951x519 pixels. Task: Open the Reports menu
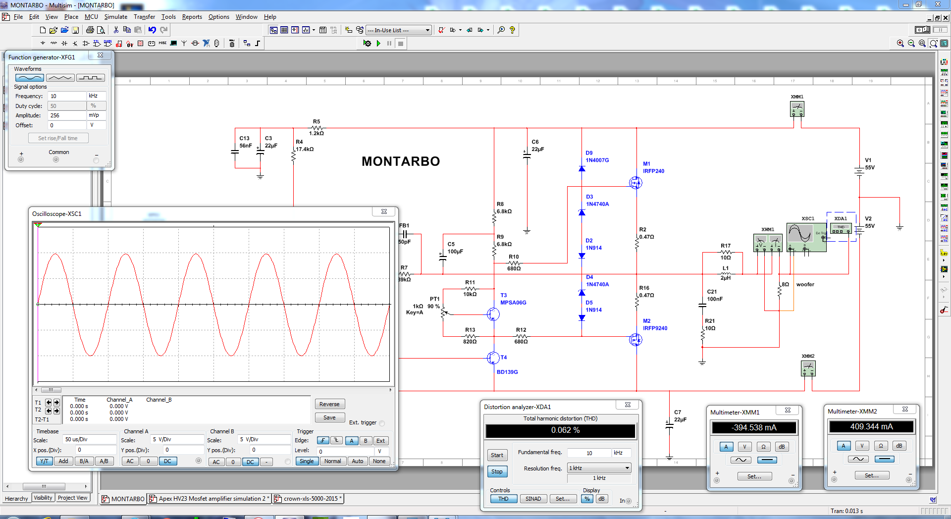[192, 17]
